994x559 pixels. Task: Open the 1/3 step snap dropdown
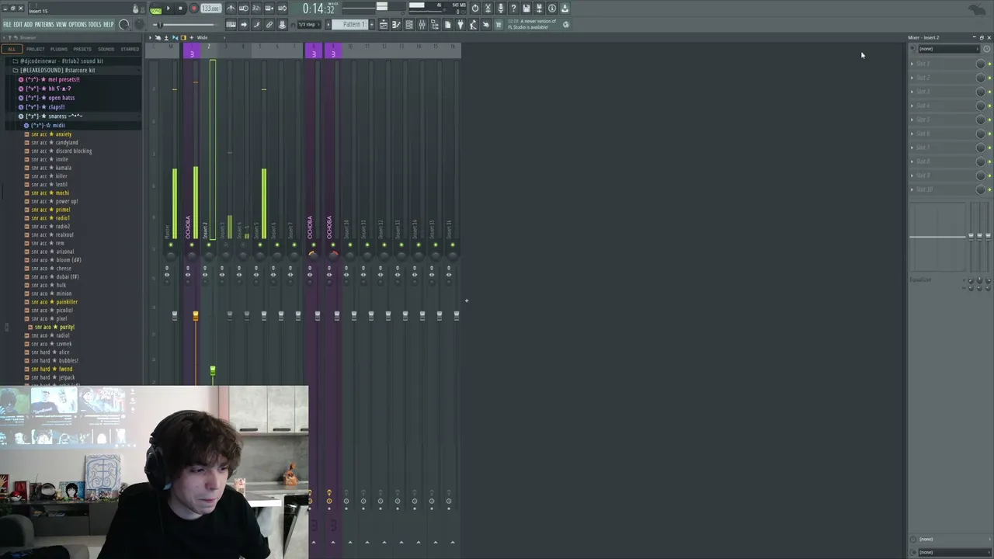tap(308, 25)
